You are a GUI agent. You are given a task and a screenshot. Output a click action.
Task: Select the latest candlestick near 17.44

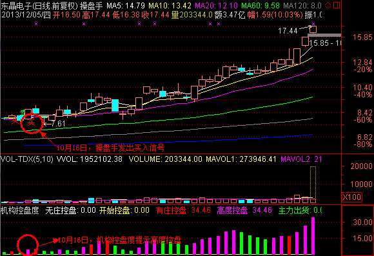(x=313, y=29)
